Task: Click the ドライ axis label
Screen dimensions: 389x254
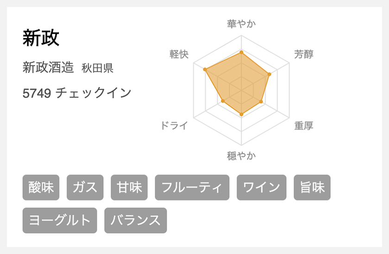Action: 174,126
